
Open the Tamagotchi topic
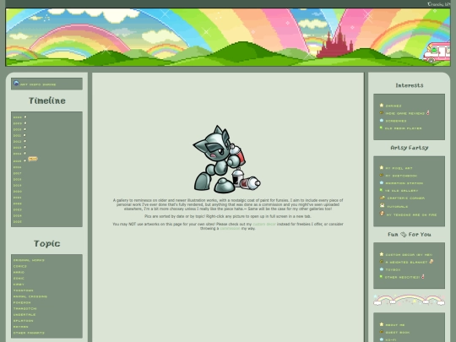pos(25,309)
